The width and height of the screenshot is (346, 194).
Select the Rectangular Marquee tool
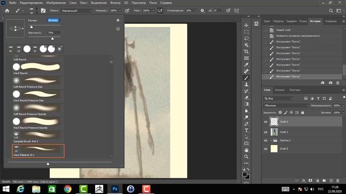tap(247, 32)
